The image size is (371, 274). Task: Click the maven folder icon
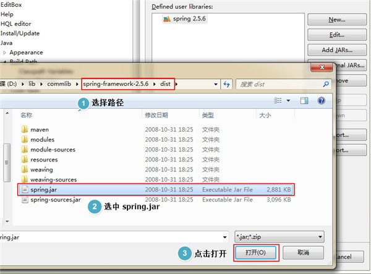tap(24, 129)
